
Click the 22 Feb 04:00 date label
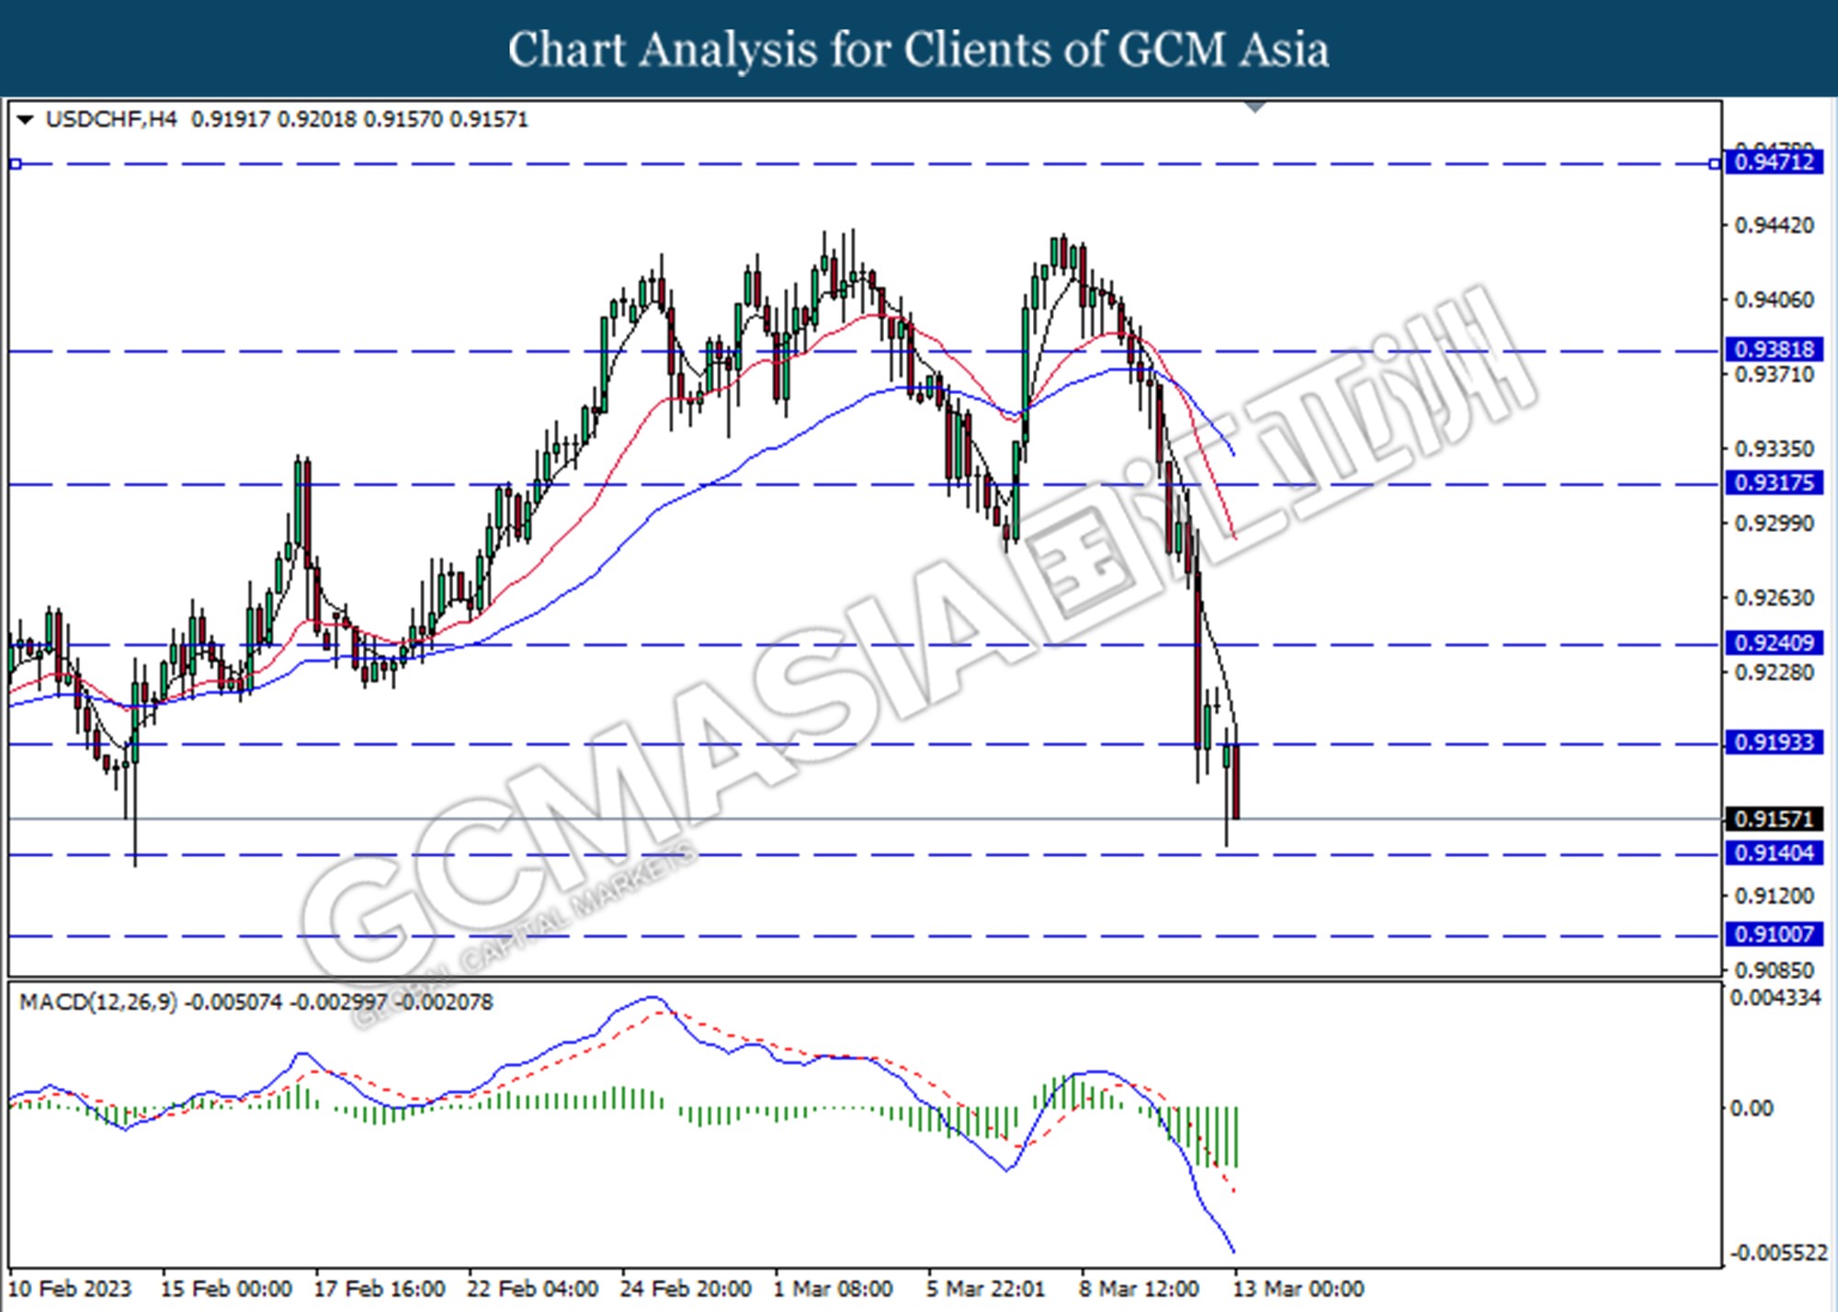pyautogui.click(x=533, y=1289)
